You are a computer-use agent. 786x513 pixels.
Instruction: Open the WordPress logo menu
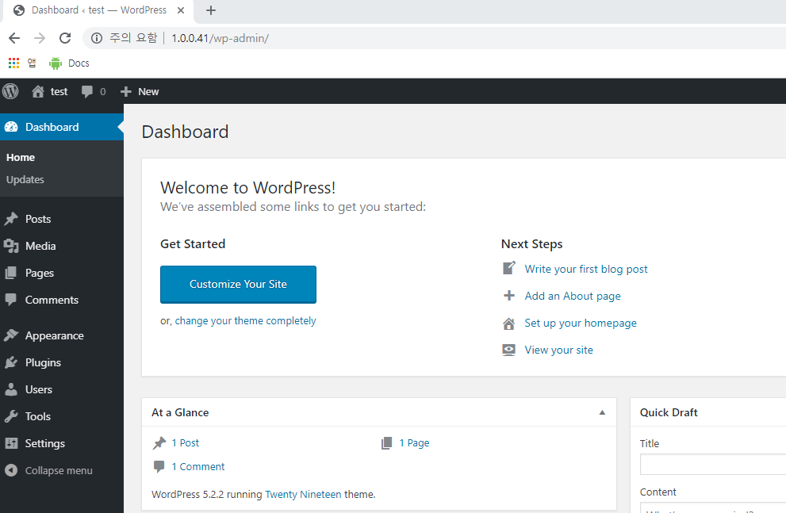tap(10, 91)
